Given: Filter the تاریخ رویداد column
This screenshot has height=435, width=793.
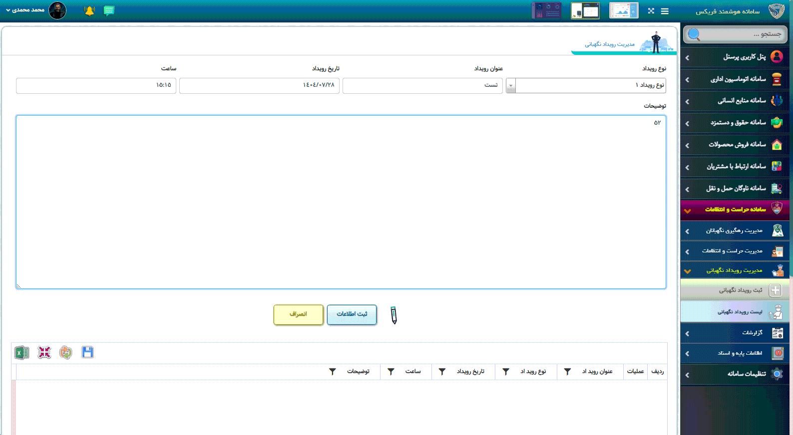Looking at the screenshot, I should (x=442, y=372).
